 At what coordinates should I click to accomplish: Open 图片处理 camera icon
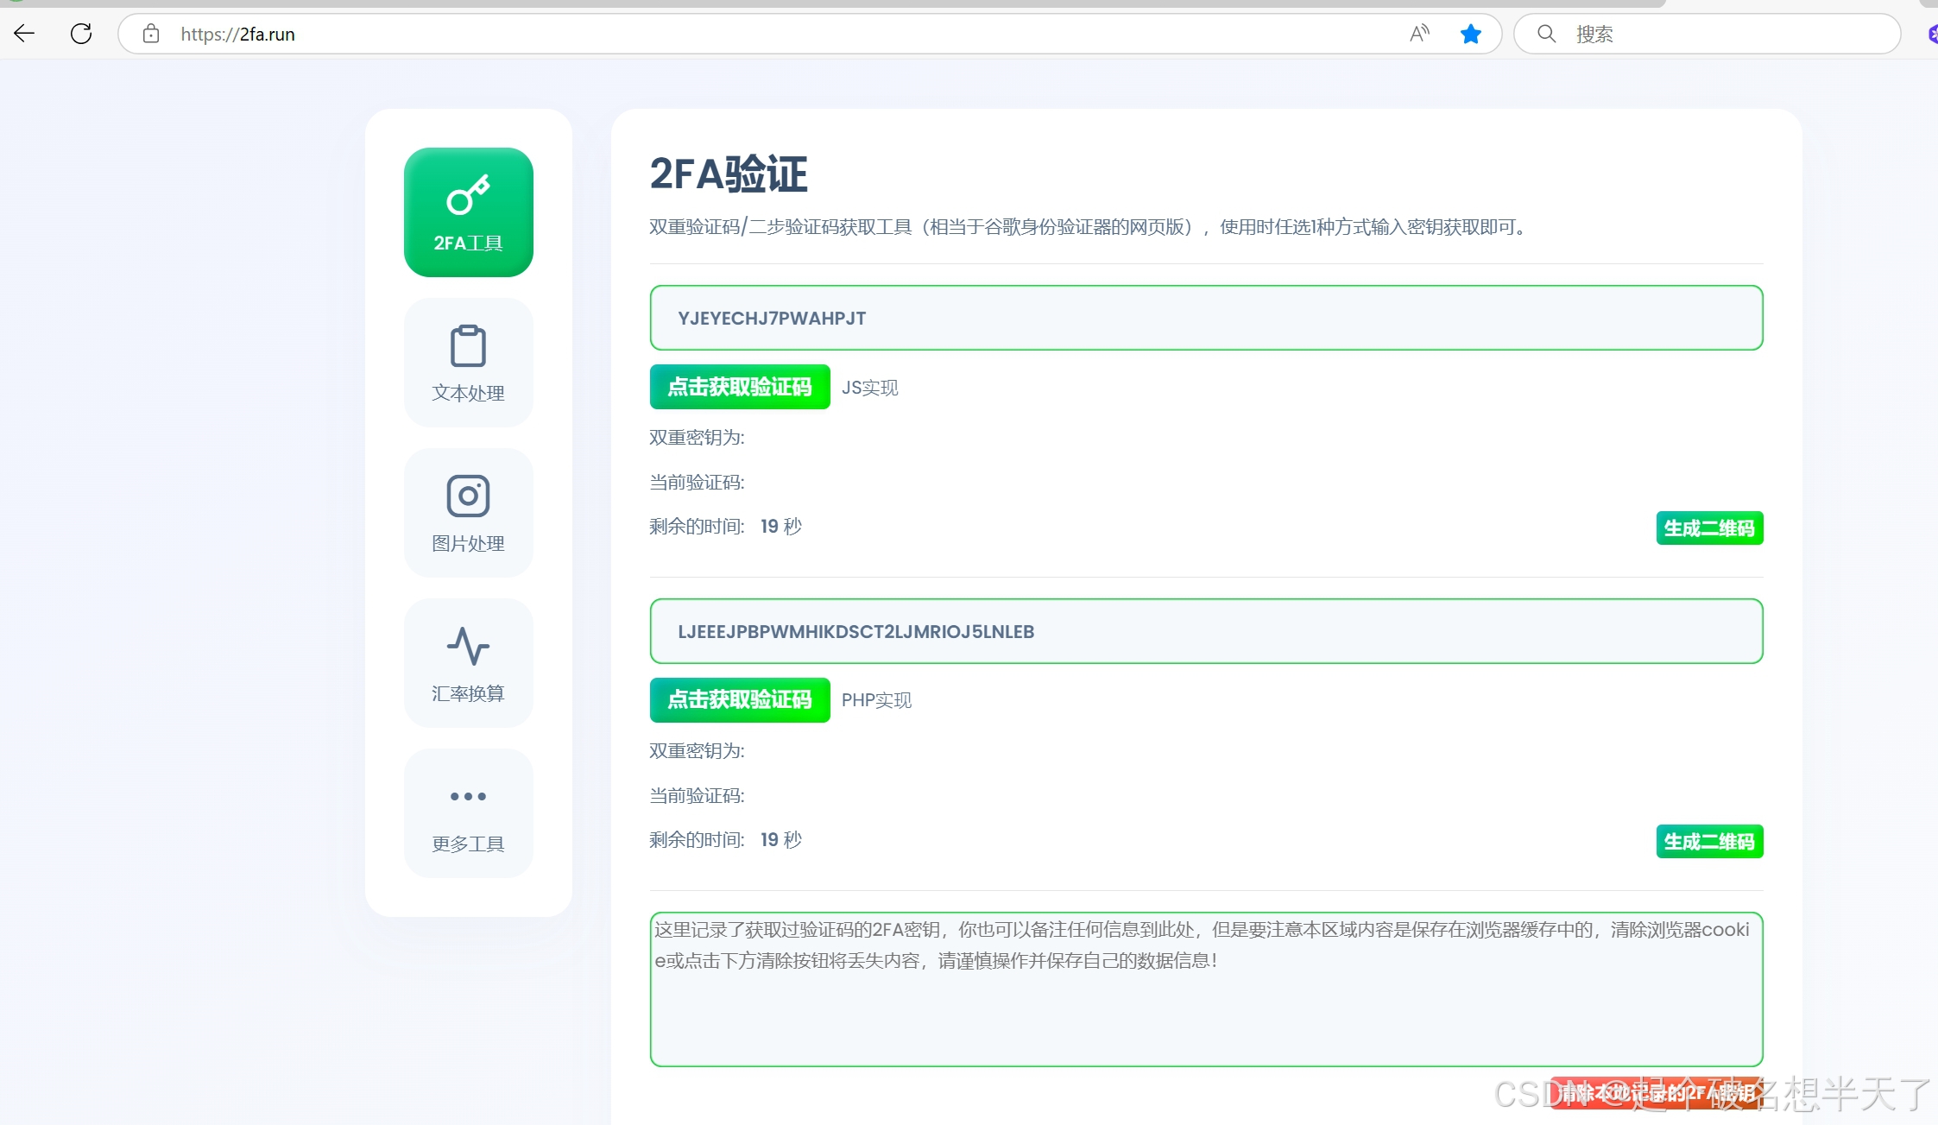click(468, 496)
